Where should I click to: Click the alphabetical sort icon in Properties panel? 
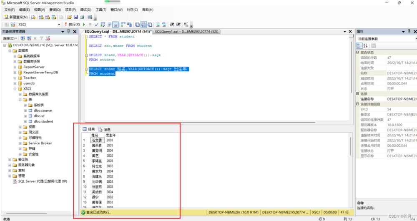point(366,45)
